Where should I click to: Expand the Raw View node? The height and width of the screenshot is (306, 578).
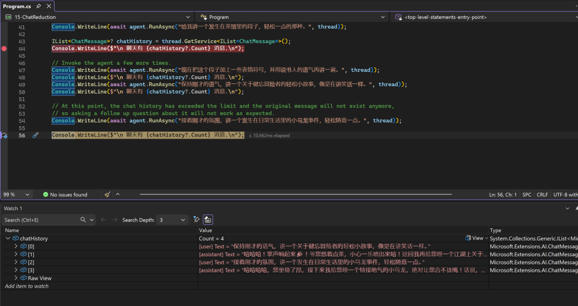coord(16,278)
